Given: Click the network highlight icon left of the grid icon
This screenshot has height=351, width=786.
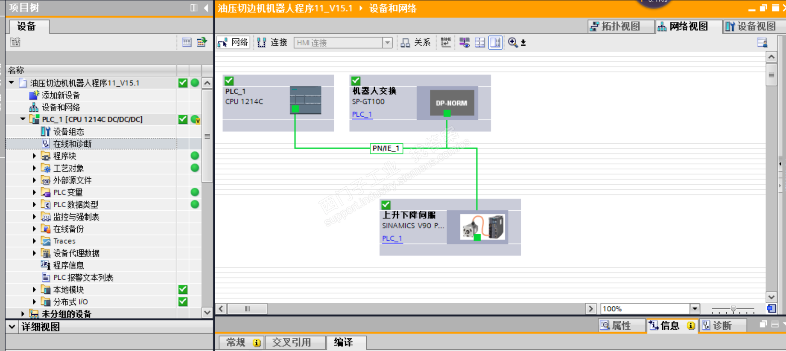Looking at the screenshot, I should pyautogui.click(x=465, y=43).
